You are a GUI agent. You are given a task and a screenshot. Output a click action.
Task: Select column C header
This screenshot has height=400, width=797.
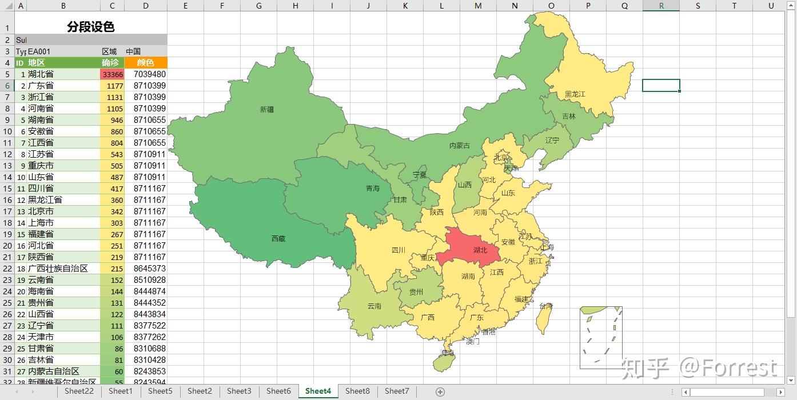click(x=112, y=5)
